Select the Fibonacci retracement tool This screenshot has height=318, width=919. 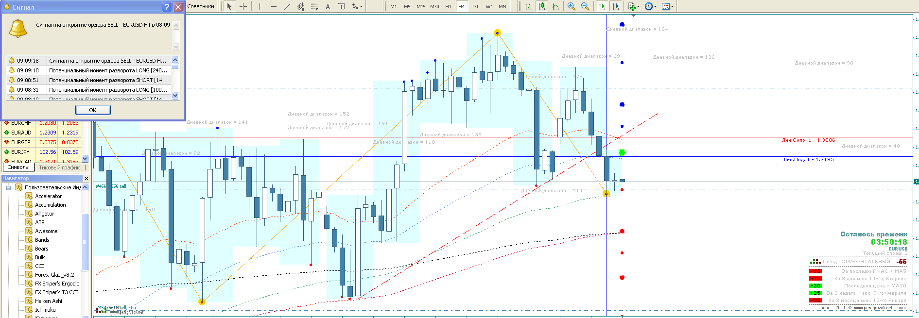tap(314, 6)
